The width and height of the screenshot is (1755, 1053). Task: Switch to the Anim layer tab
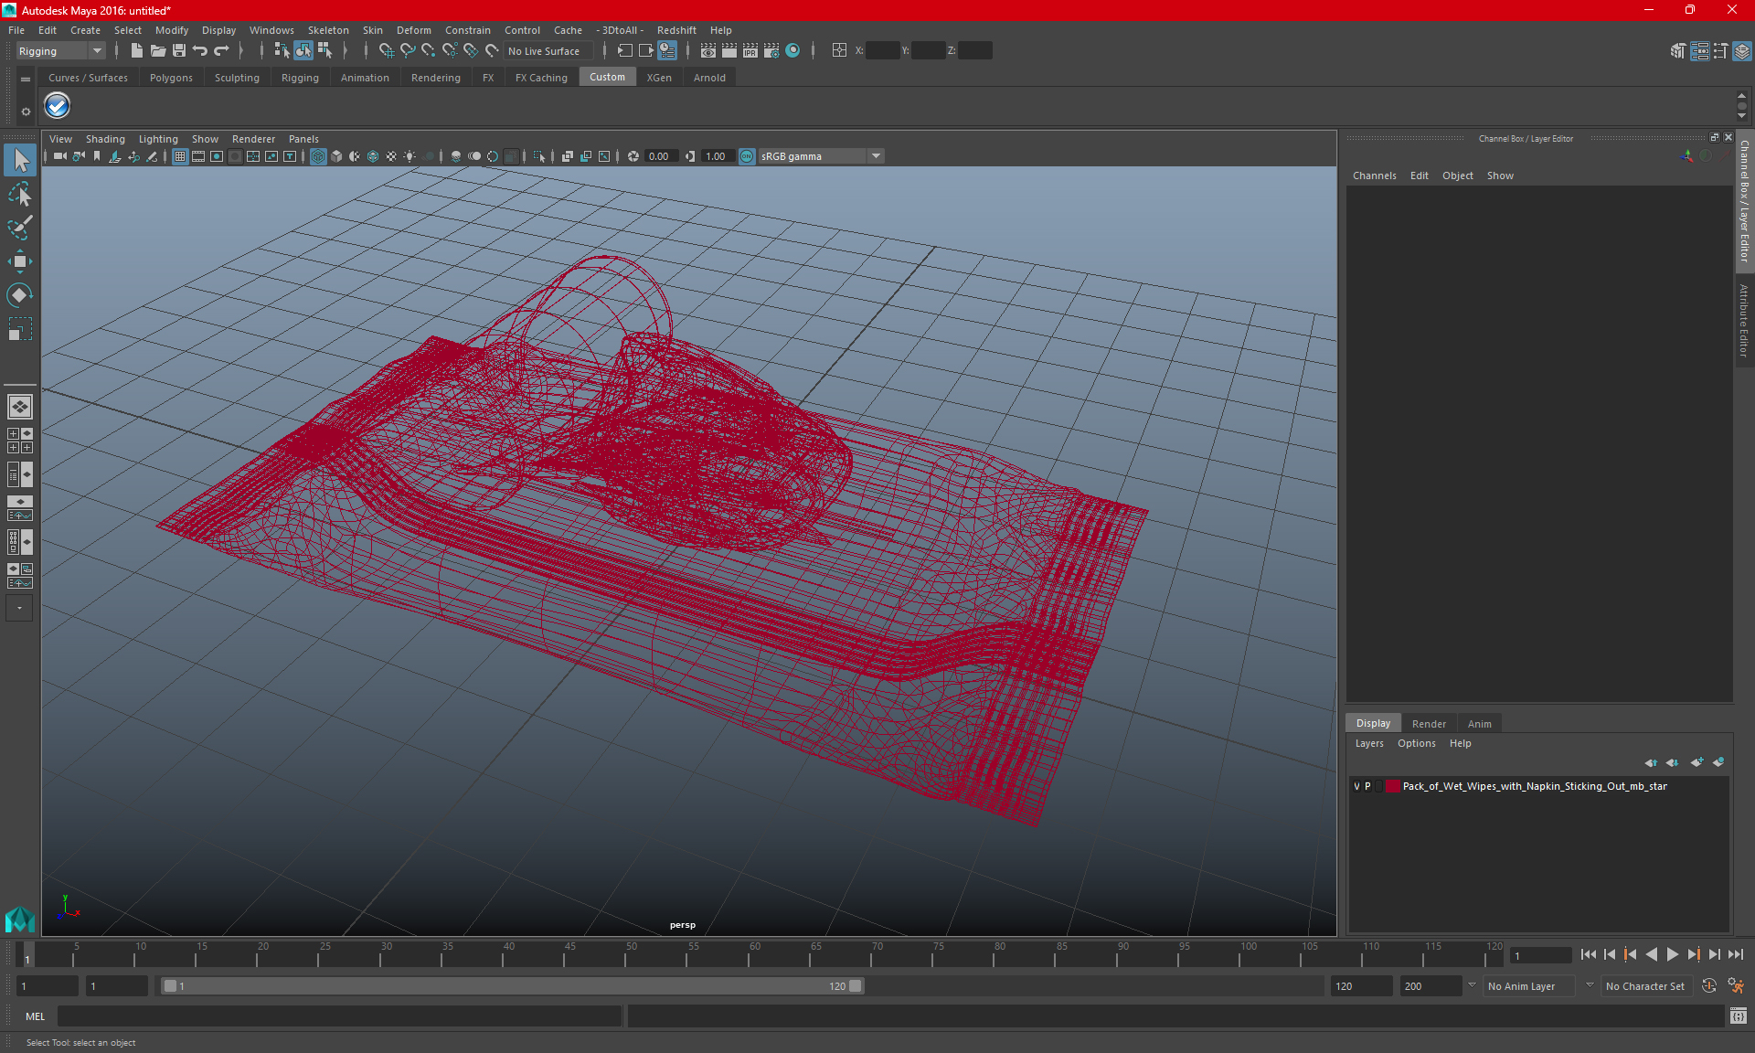coord(1479,723)
